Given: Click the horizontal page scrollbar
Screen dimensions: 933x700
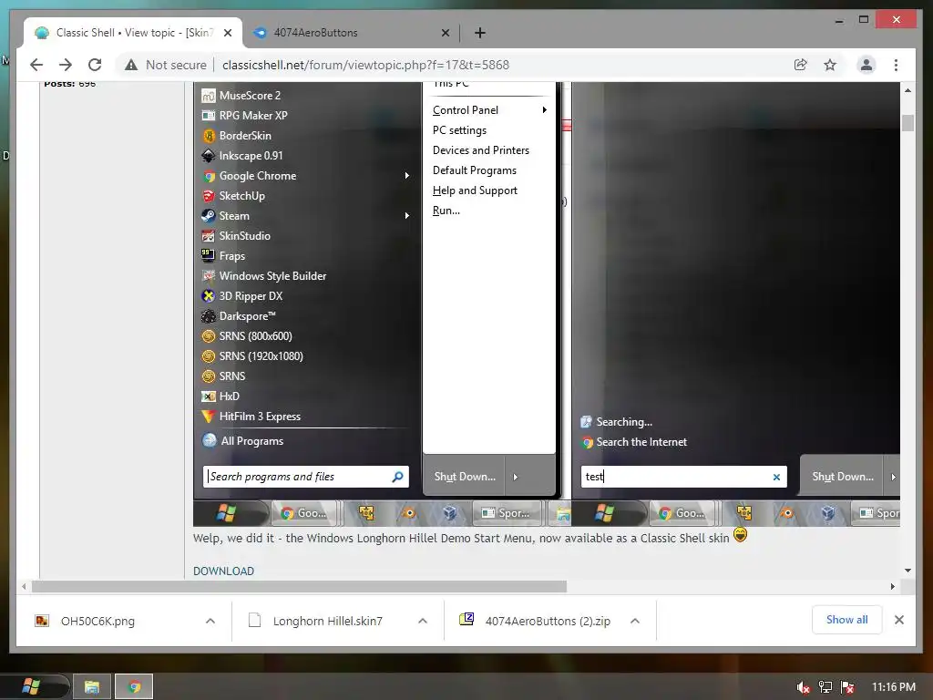Looking at the screenshot, I should click(x=299, y=586).
